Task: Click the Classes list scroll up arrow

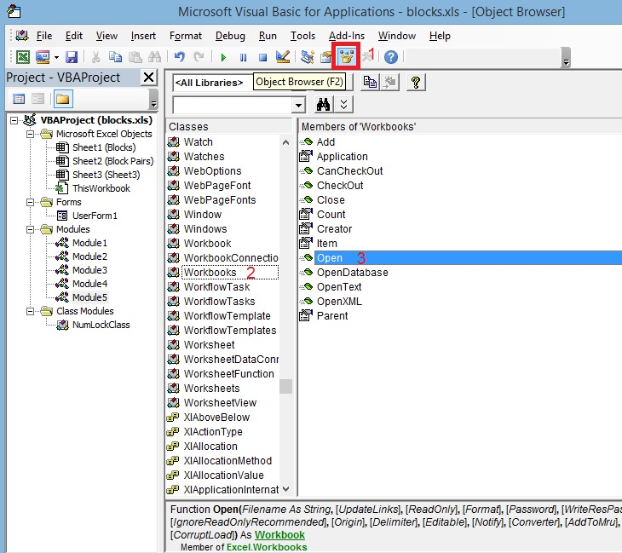Action: [x=285, y=142]
